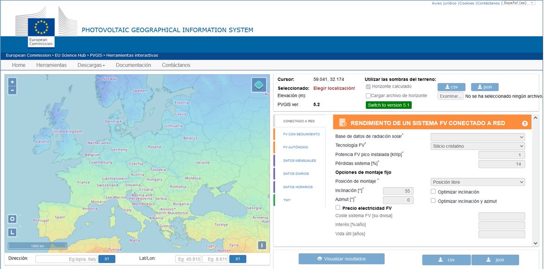Click Visualizar resultados button

pos(341,259)
